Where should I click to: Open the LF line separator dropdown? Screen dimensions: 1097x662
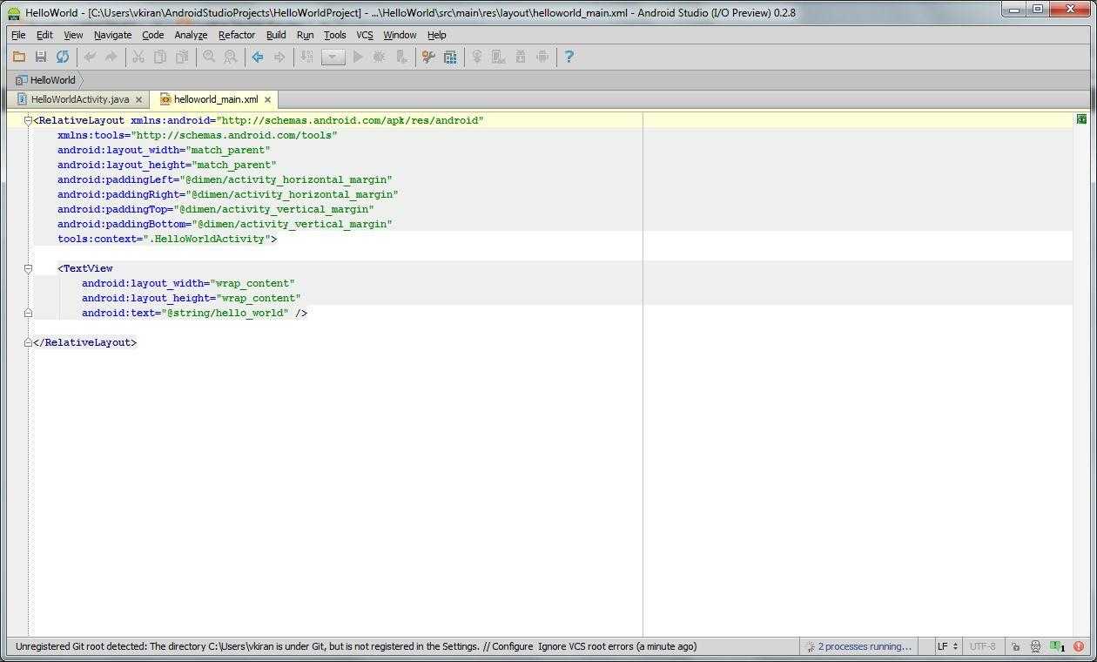click(947, 646)
